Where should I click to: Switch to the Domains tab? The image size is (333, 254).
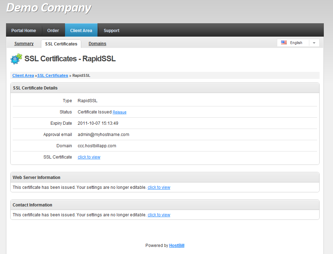(x=97, y=44)
